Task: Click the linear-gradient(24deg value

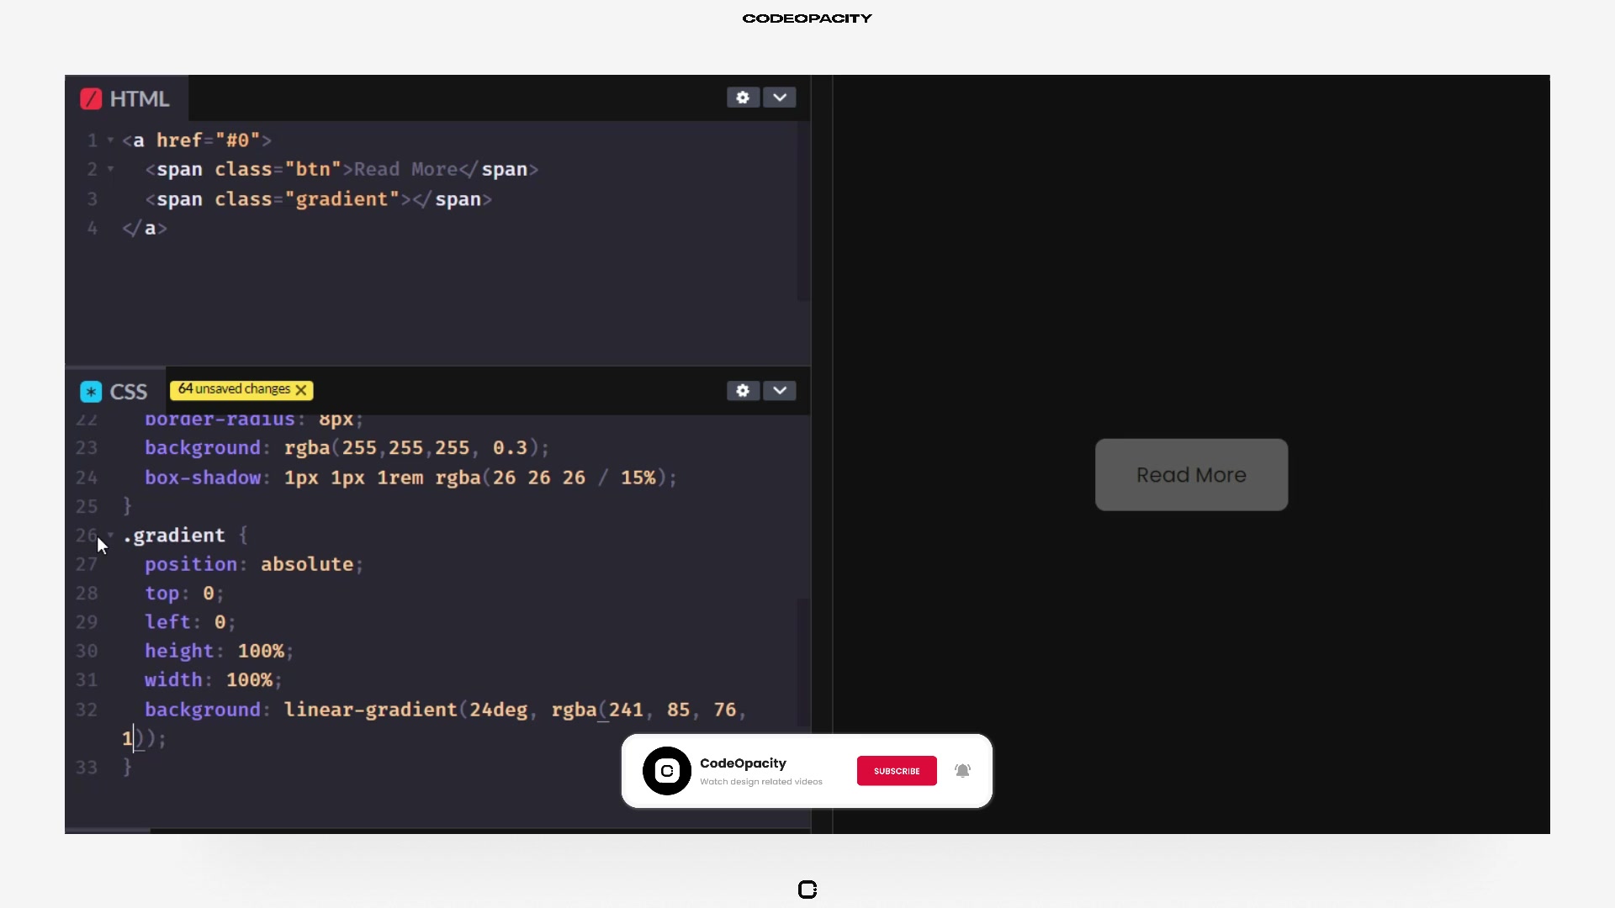Action: 406,710
